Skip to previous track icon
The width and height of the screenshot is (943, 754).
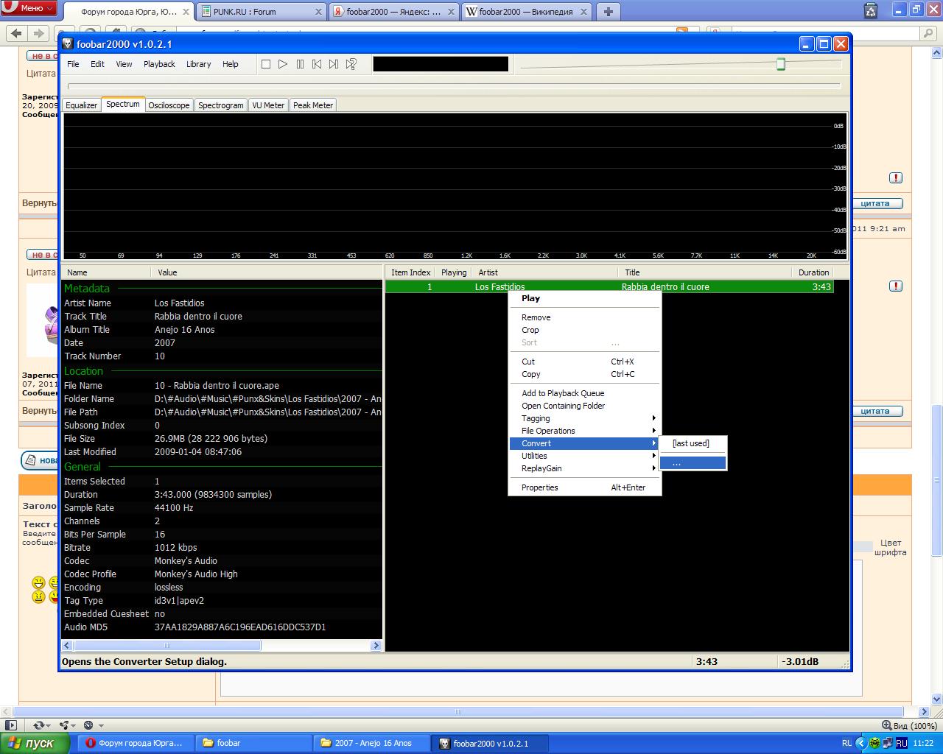coord(317,64)
